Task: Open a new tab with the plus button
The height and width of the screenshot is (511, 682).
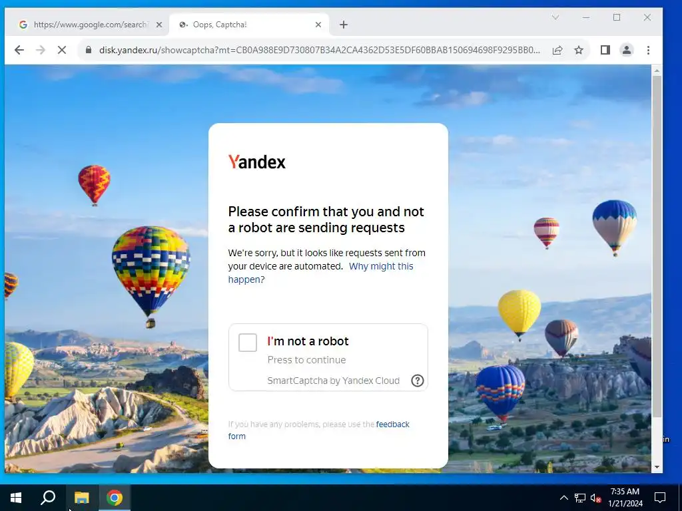Action: click(344, 25)
